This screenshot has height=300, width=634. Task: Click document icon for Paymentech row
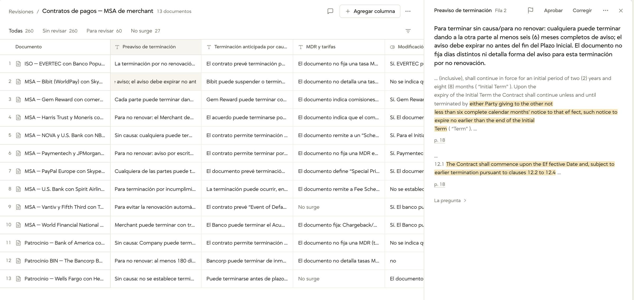[18, 153]
